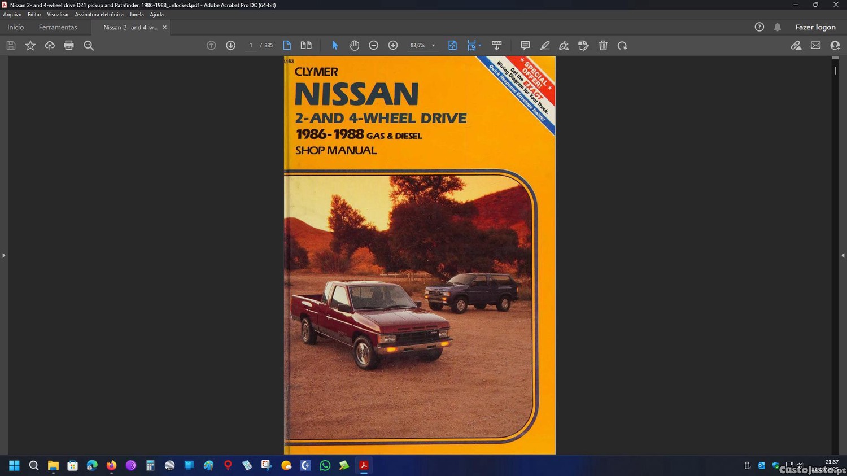
Task: Open WhatsApp from the taskbar
Action: (325, 466)
